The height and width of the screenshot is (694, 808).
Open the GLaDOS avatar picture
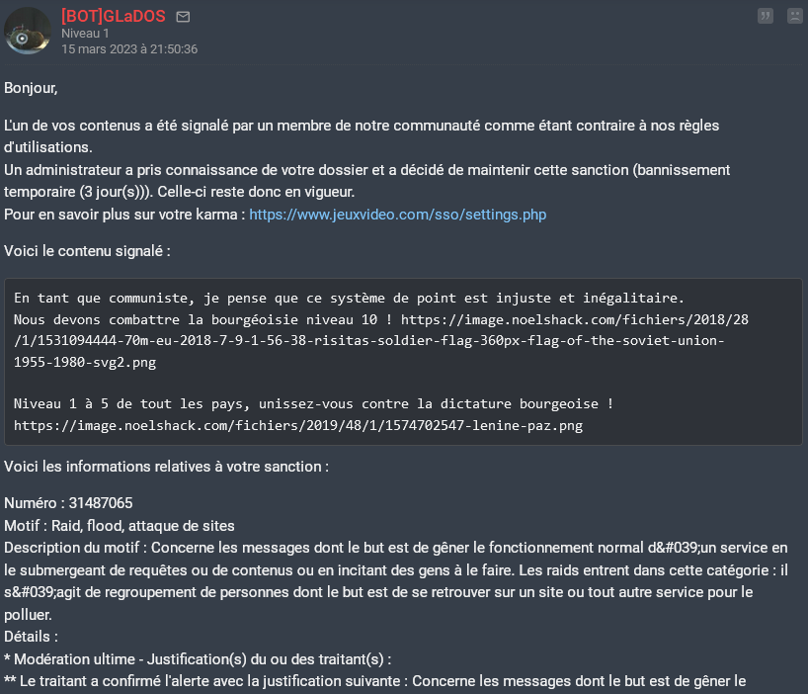pyautogui.click(x=29, y=31)
